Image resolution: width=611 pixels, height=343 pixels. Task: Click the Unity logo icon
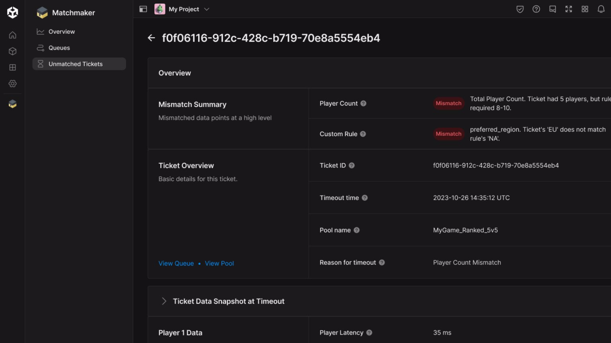click(x=12, y=12)
